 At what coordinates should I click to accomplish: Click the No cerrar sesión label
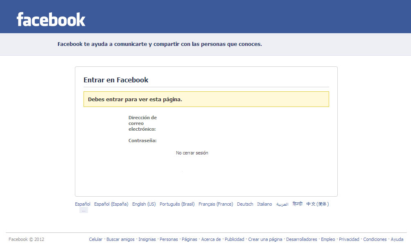point(192,153)
